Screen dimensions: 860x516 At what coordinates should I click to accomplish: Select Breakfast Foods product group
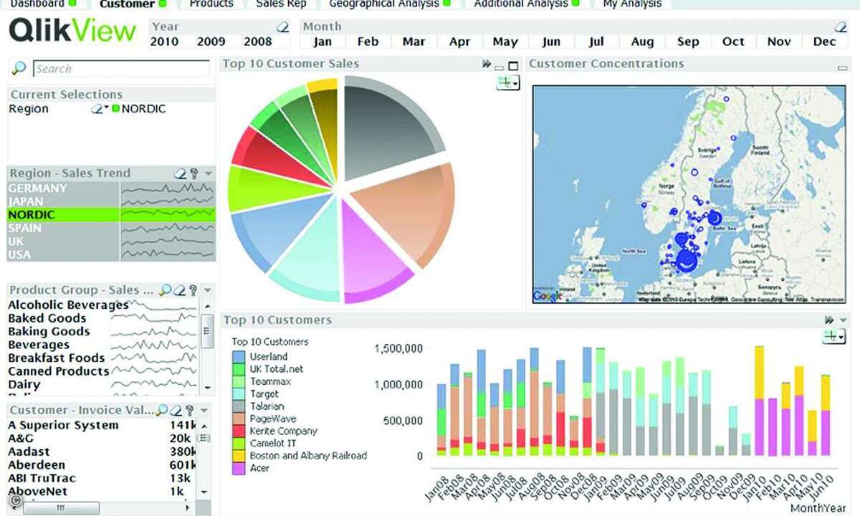[x=56, y=358]
